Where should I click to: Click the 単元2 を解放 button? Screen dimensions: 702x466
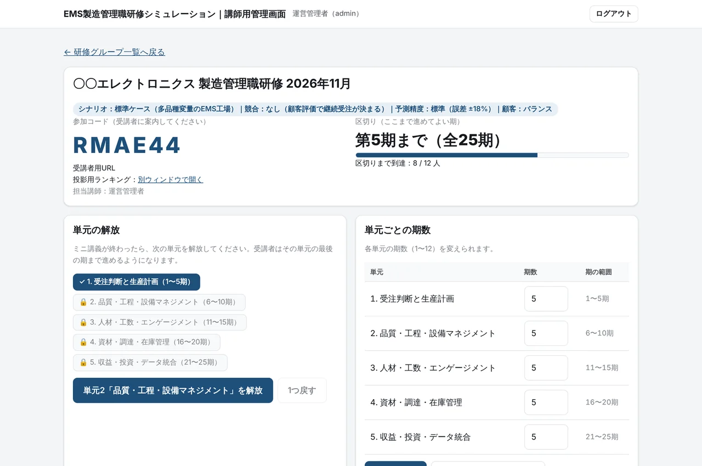(173, 390)
